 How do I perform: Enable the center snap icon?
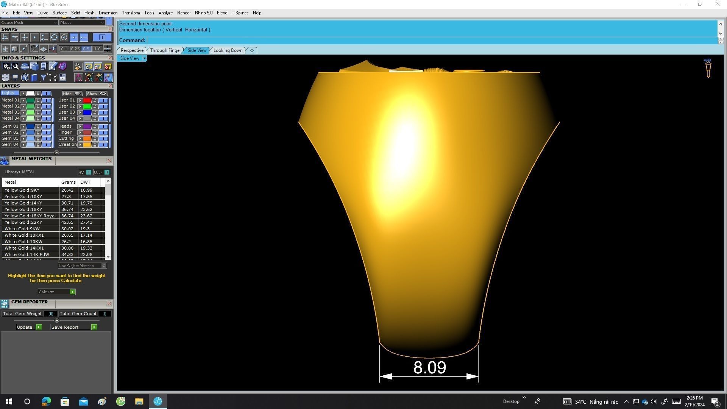[64, 37]
